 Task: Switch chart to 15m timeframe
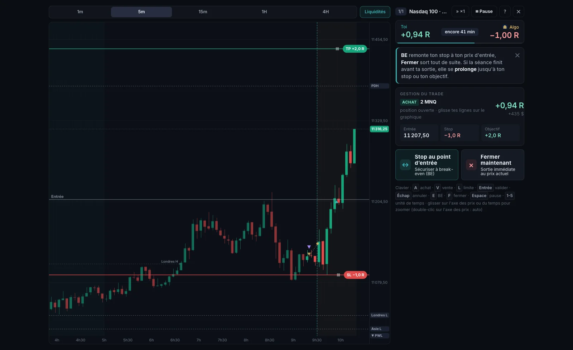click(x=203, y=12)
